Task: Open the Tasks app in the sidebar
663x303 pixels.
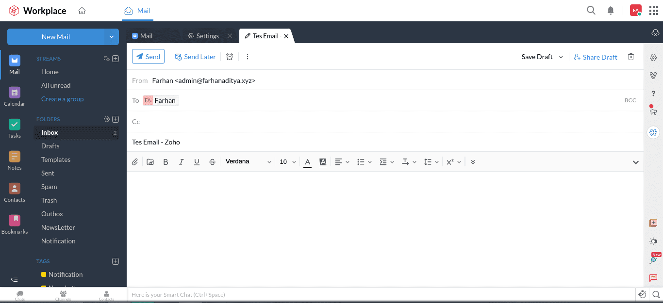Action: (x=14, y=128)
